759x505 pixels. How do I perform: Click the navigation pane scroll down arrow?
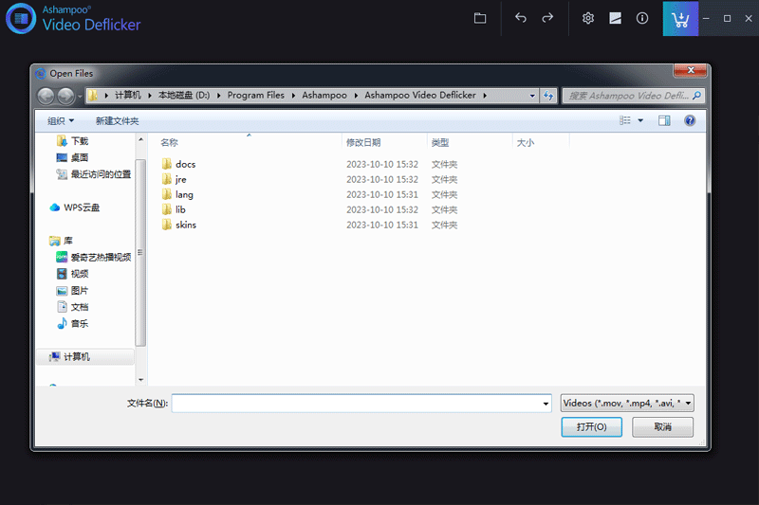(140, 380)
